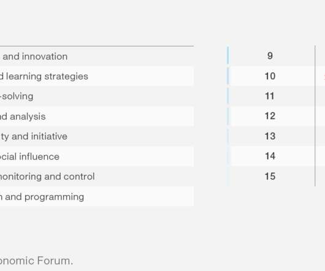The image size is (325, 271).
Task: Select the 'and programming' skill row
Action: (97, 197)
